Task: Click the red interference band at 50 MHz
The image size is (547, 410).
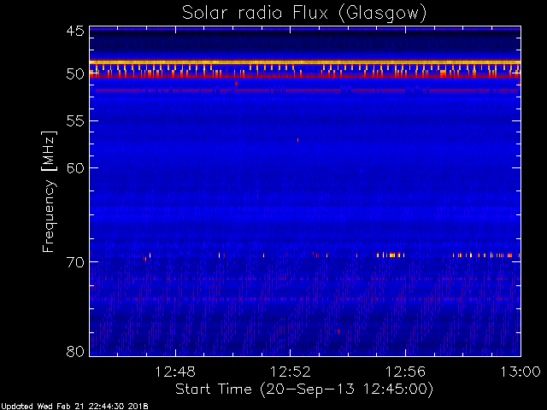Action: pyautogui.click(x=305, y=76)
